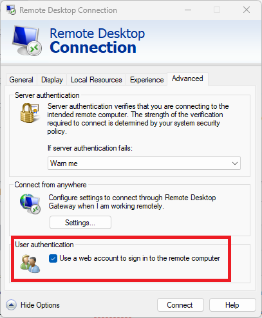Click the Hide Options arrow icon
The height and width of the screenshot is (318, 262).
click(11, 305)
